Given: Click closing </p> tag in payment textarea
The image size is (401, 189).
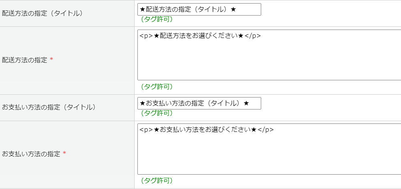Looking at the screenshot, I should pyautogui.click(x=266, y=130).
